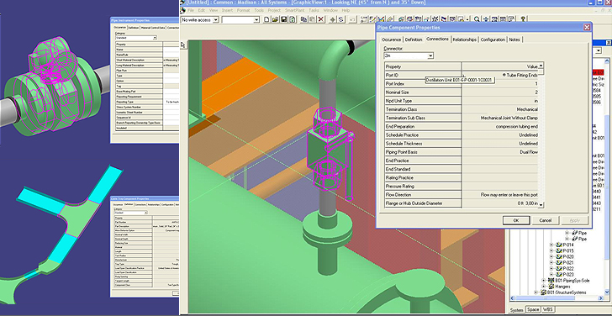Click the workspace explorer horizontal scrollbar
The height and width of the screenshot is (316, 612).
click(x=545, y=298)
